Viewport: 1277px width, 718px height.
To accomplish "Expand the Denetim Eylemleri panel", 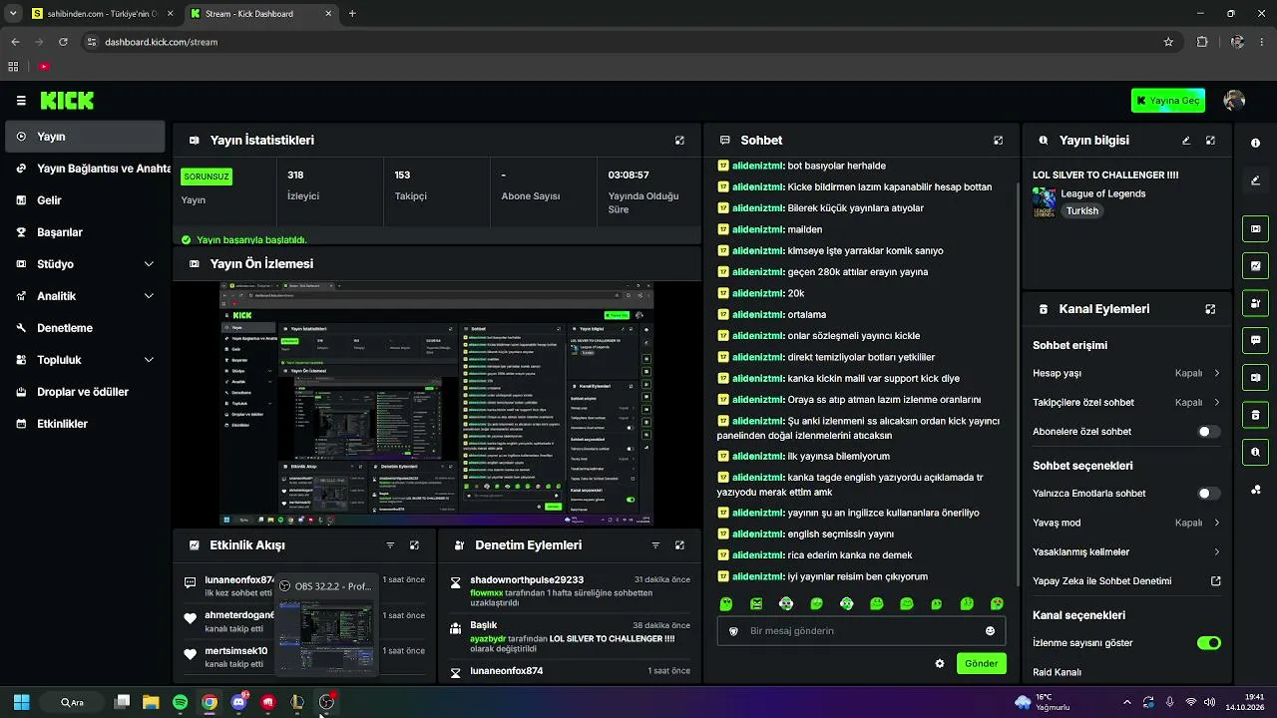I will pos(679,545).
